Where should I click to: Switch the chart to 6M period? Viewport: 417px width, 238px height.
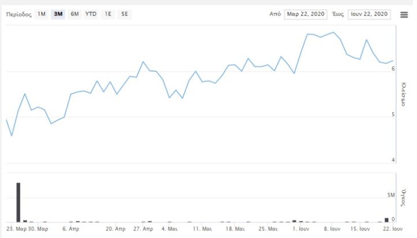[74, 14]
